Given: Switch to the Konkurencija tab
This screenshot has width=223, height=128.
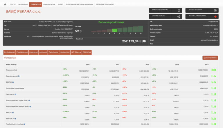Looking at the screenshot, I should click(49, 5).
